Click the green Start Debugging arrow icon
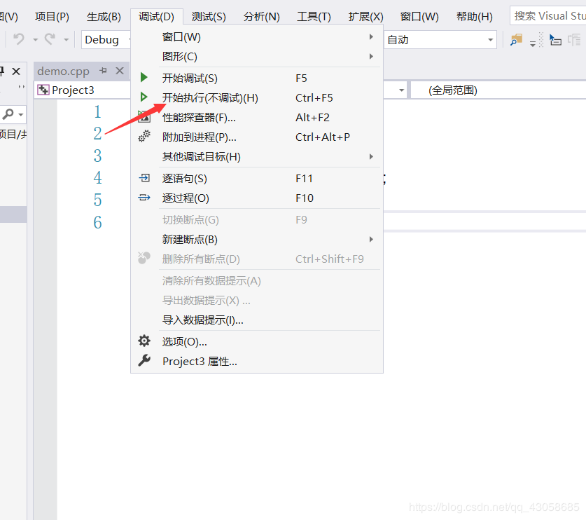The image size is (586, 520). (x=144, y=78)
